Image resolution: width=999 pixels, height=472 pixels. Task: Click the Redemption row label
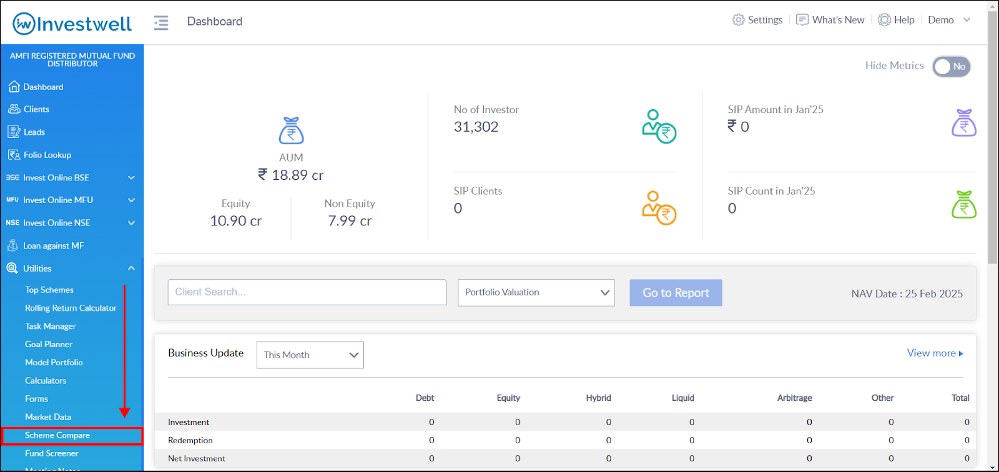pyautogui.click(x=190, y=440)
